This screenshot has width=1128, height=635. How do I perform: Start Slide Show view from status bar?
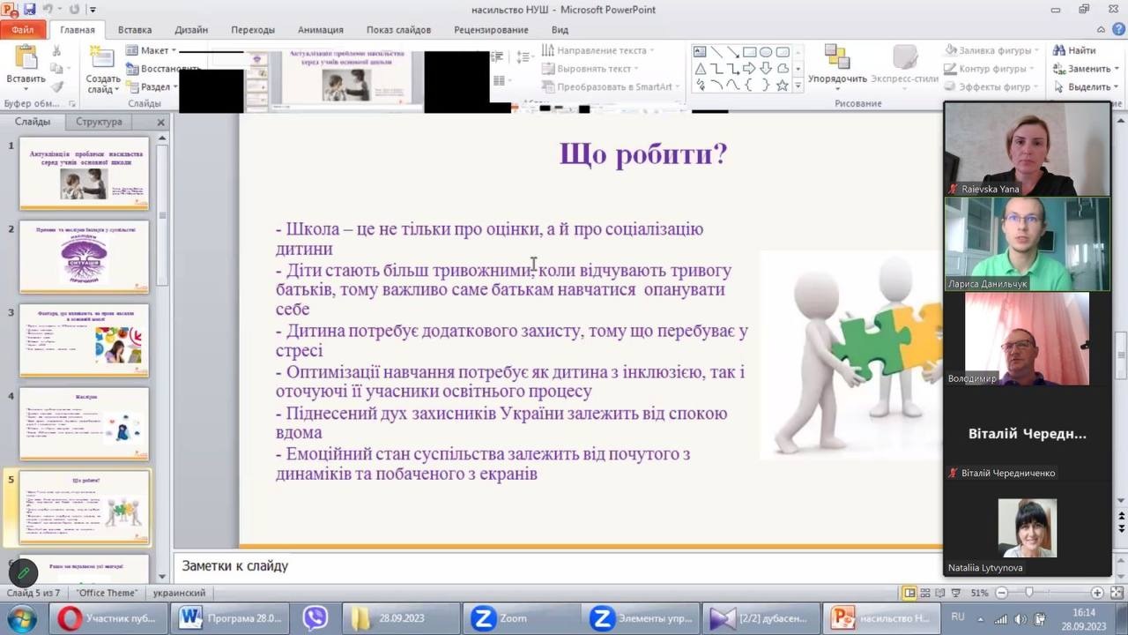(956, 593)
